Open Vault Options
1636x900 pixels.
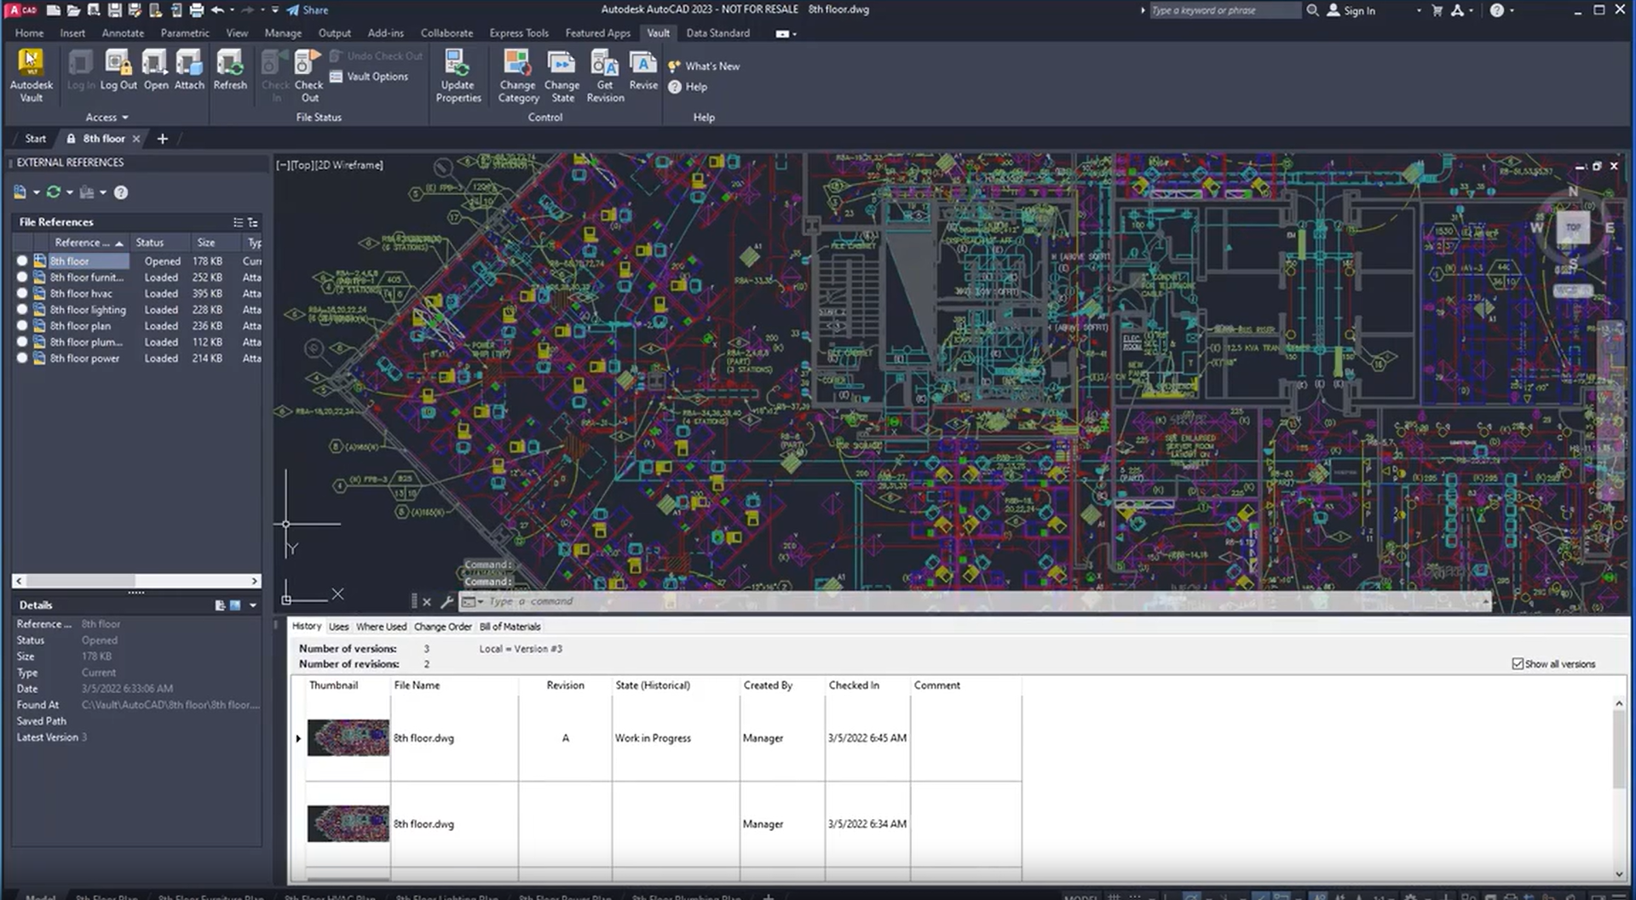pos(369,77)
